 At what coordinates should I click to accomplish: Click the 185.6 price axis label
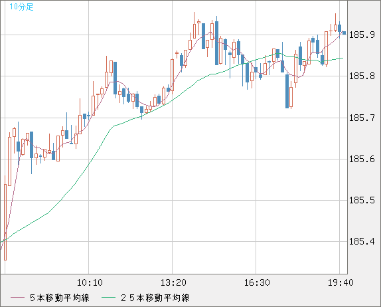pyautogui.click(x=362, y=159)
